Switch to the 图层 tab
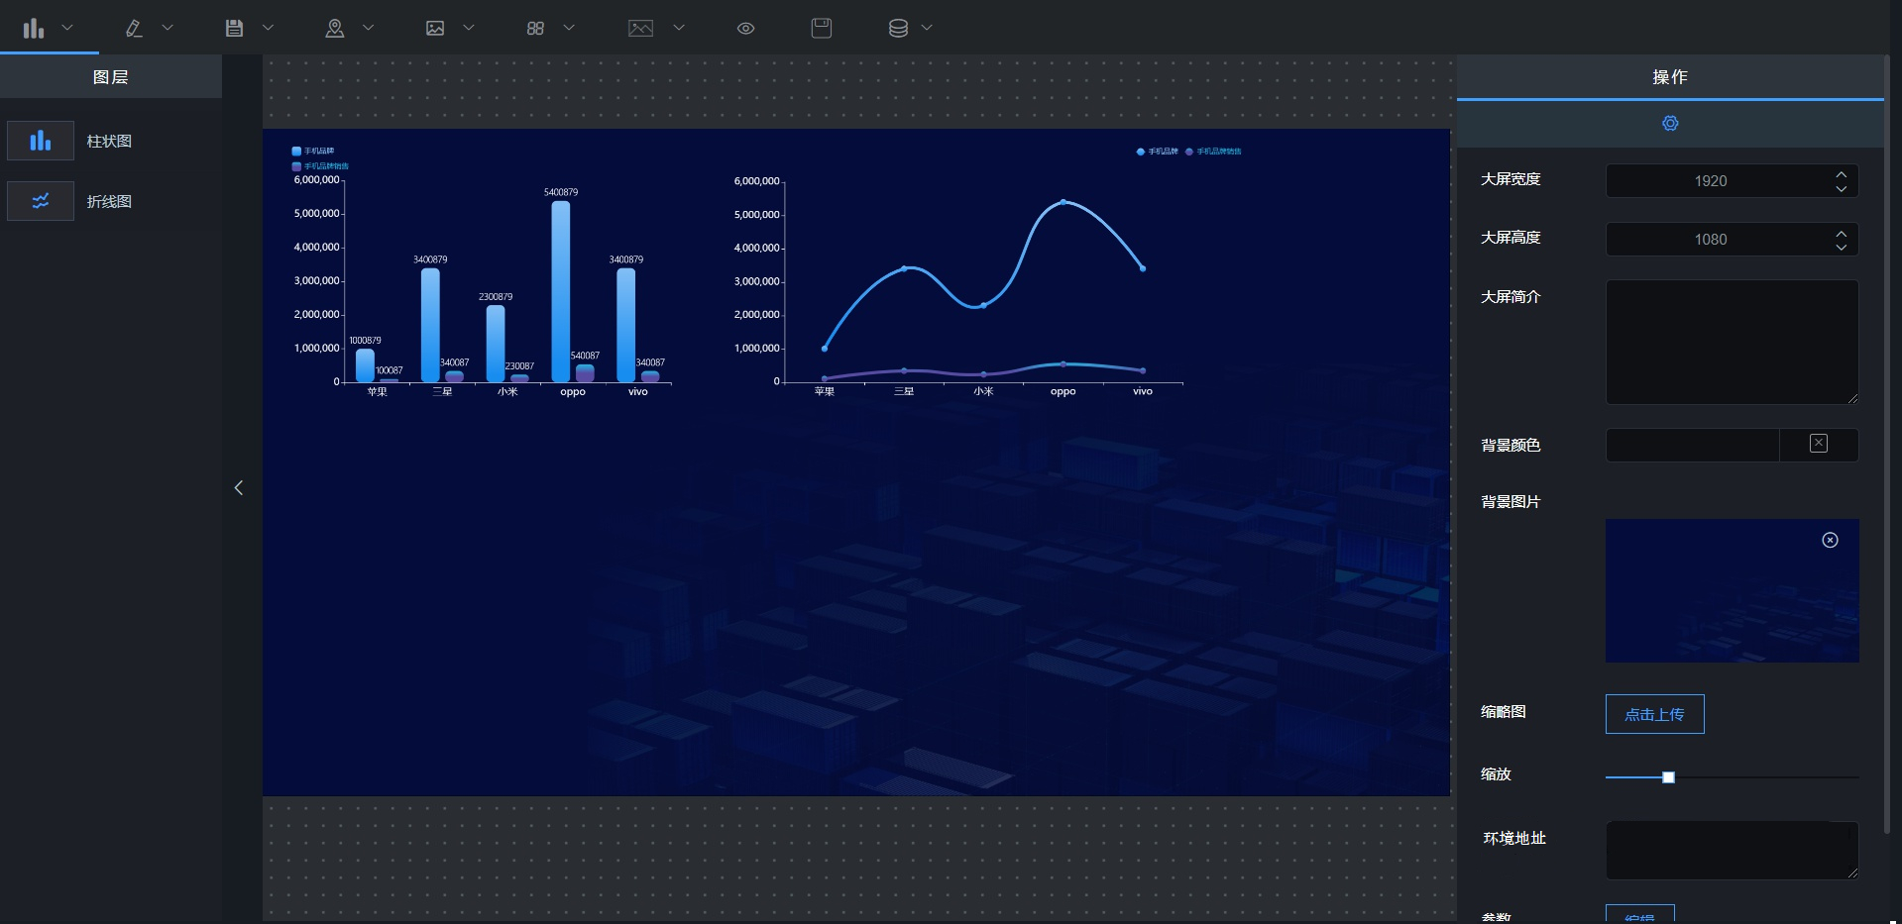The height and width of the screenshot is (924, 1902). point(110,76)
